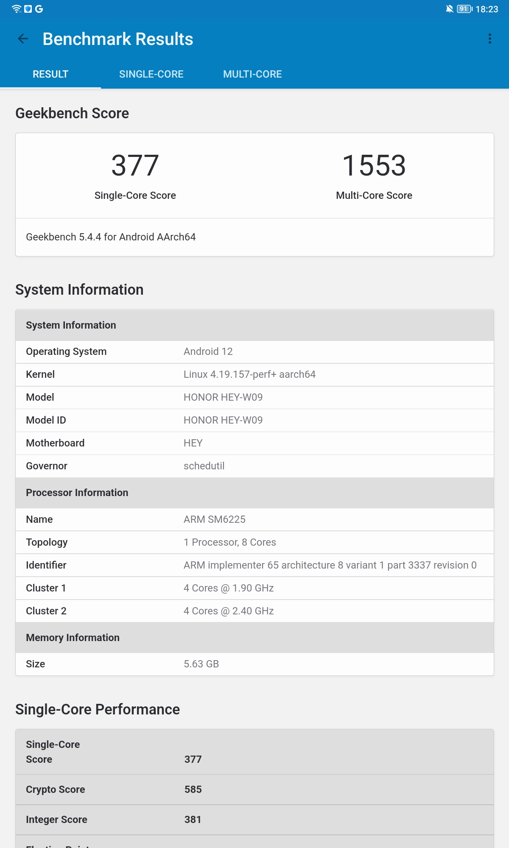Screen dimensions: 509x848
Task: Select the Operating System row label
Action: [66, 351]
